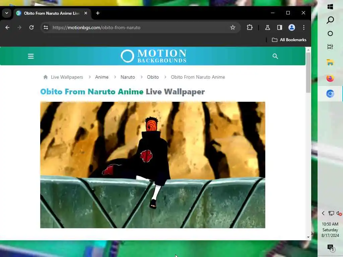Image resolution: width=343 pixels, height=257 pixels.
Task: Open the Extensions puzzle icon
Action: (x=250, y=27)
